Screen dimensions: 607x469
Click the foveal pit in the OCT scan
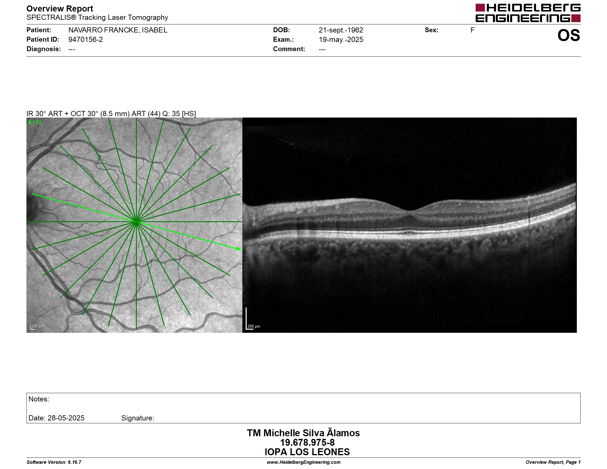pyautogui.click(x=410, y=211)
